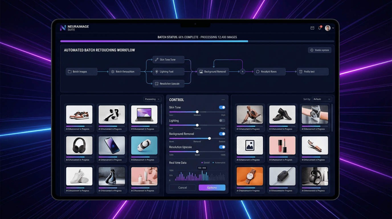Switch off the Resolution Upscale toggle
Viewport: 392px width, 219px height.
coord(222,147)
